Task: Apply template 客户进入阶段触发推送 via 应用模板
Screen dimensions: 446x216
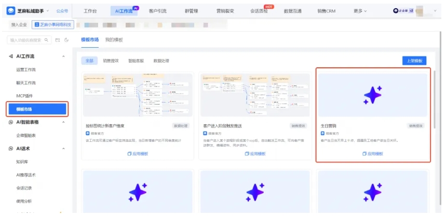Action: (x=255, y=153)
